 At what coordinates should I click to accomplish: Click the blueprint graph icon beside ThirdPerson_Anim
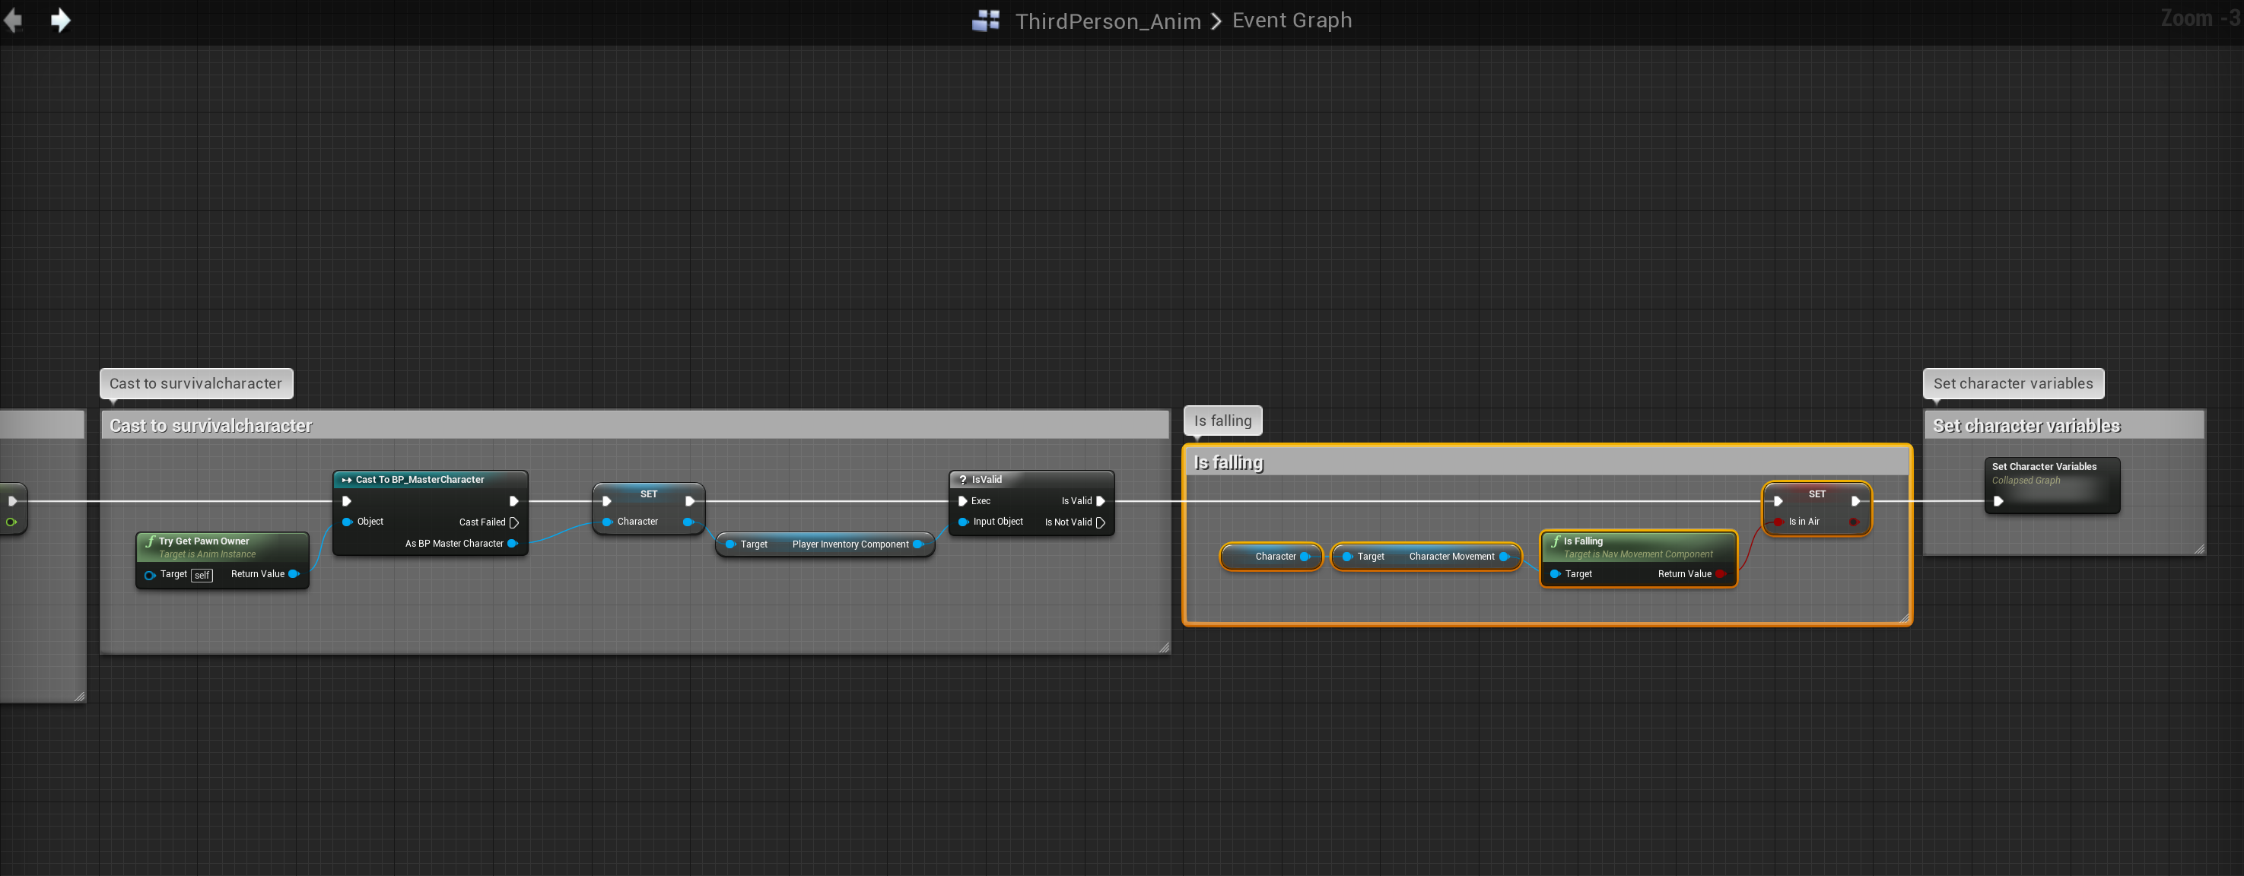(985, 20)
